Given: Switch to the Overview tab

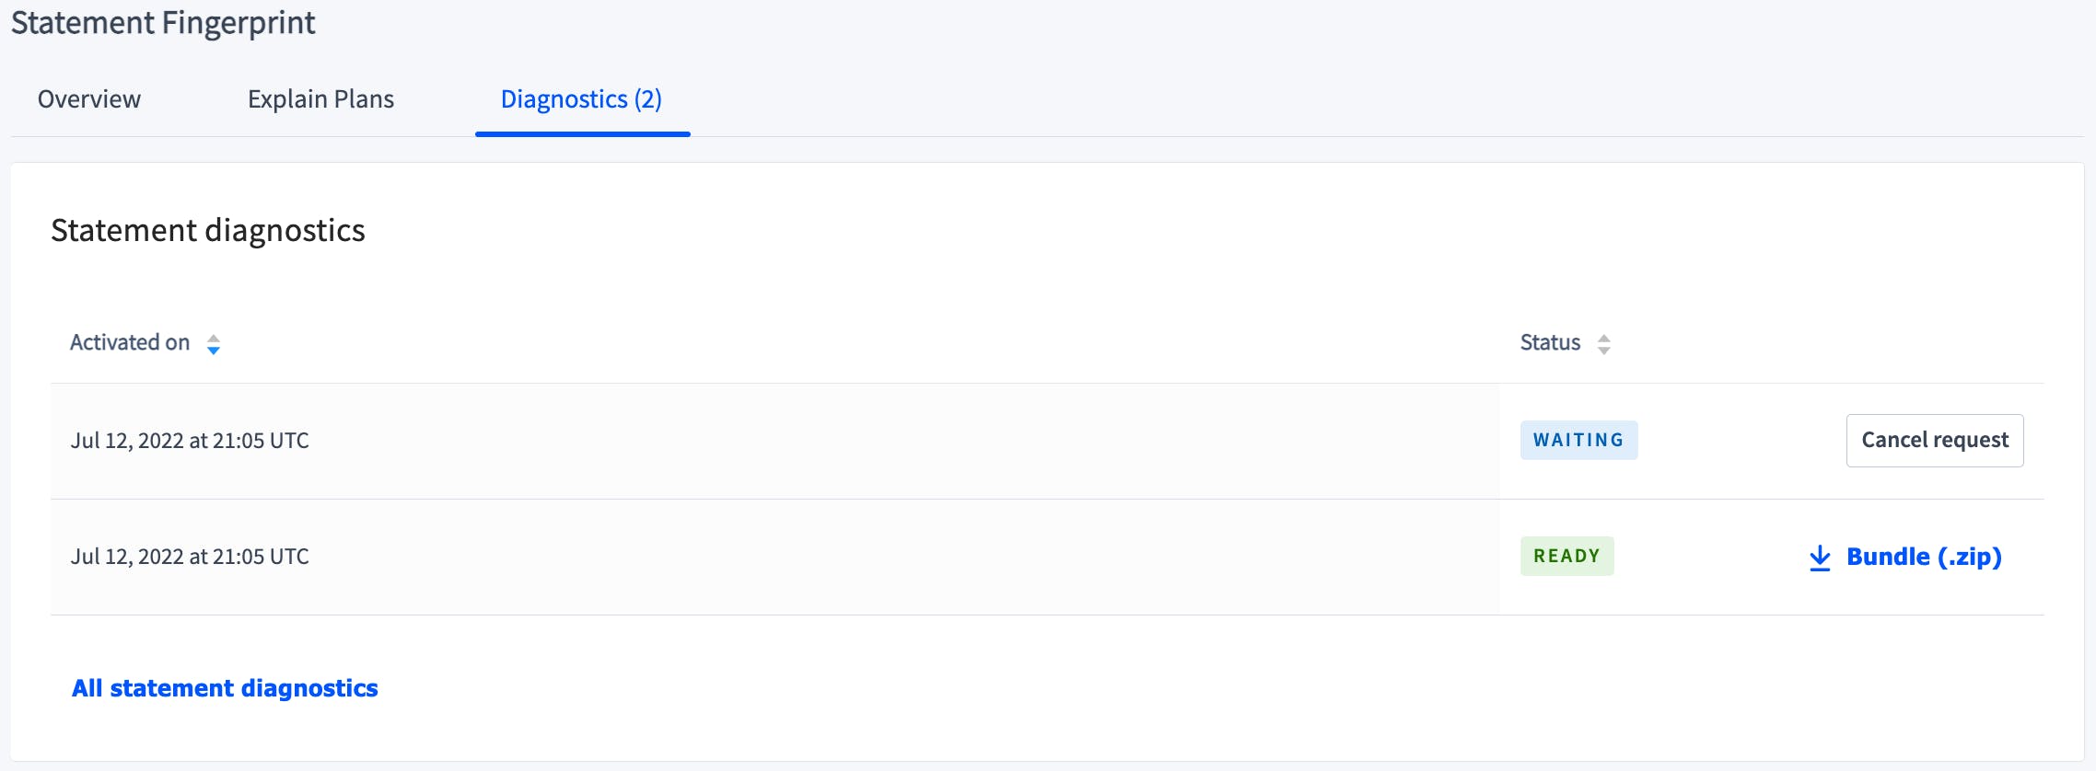Looking at the screenshot, I should [89, 99].
